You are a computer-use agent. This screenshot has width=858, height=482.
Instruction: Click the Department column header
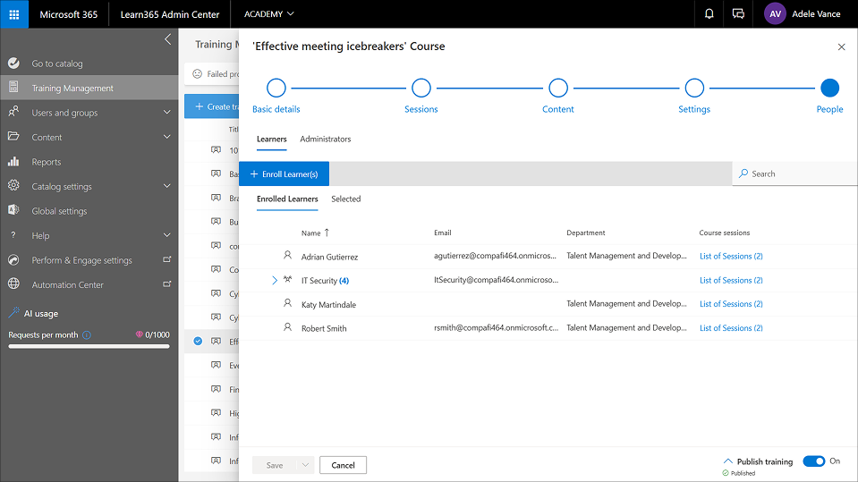pyautogui.click(x=585, y=233)
